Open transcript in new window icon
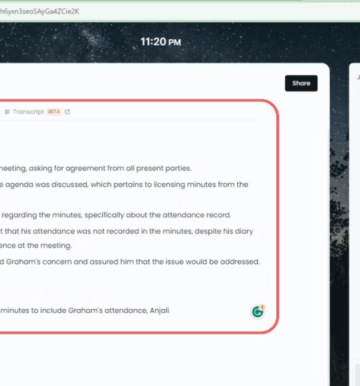 [67, 112]
